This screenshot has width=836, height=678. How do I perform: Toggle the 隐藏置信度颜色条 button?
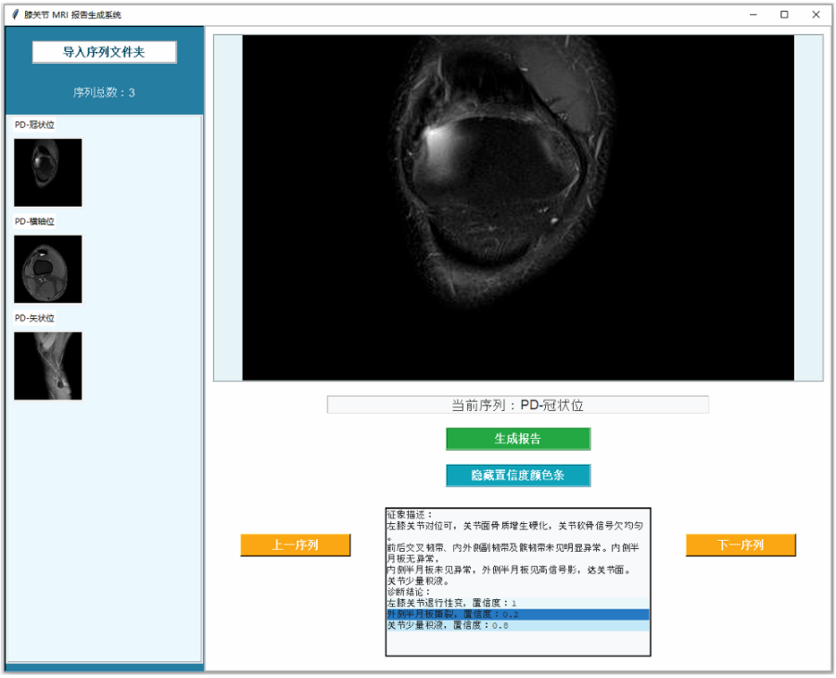tap(517, 475)
